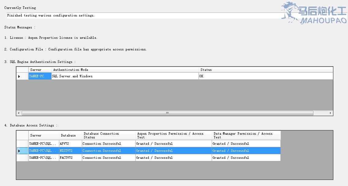Click the row header of the FACTV72 row
Image resolution: width=348 pixels, height=186 pixels.
(22, 158)
